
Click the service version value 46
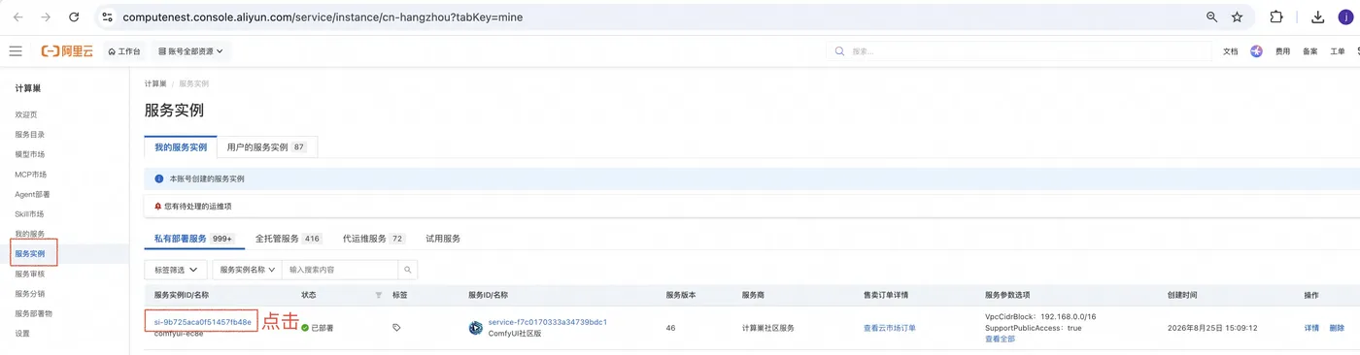point(670,328)
